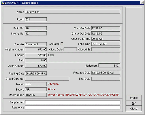Screen dimensions: 145x115
Task: Close the Edit Postings window
Action: point(142,3)
